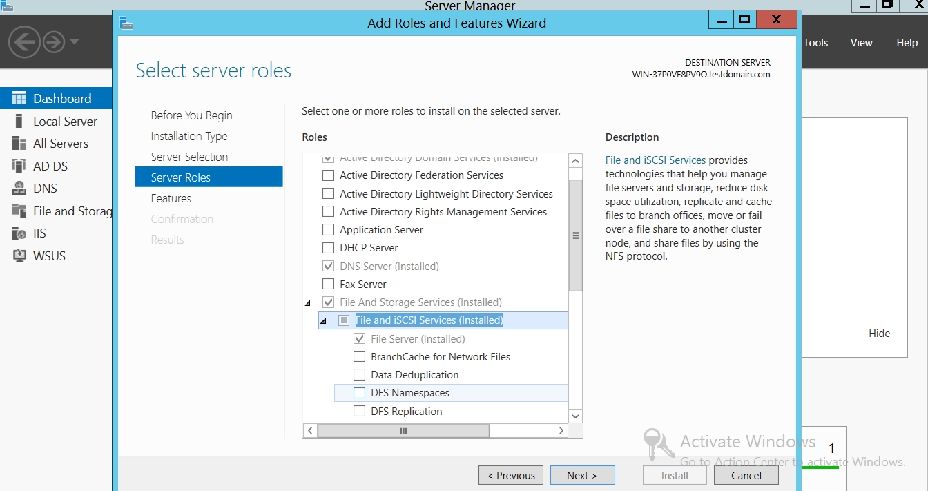Click the AD DS sidebar icon
The image size is (928, 491).
tap(19, 166)
